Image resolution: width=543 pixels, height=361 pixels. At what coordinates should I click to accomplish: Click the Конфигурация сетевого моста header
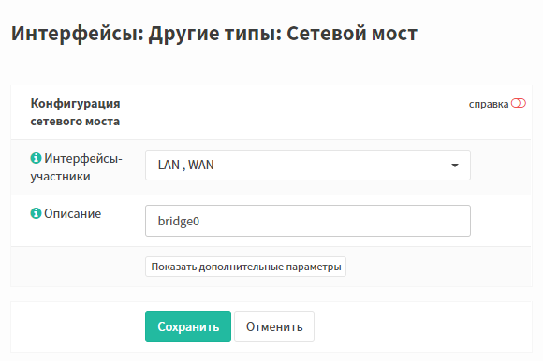coord(75,112)
